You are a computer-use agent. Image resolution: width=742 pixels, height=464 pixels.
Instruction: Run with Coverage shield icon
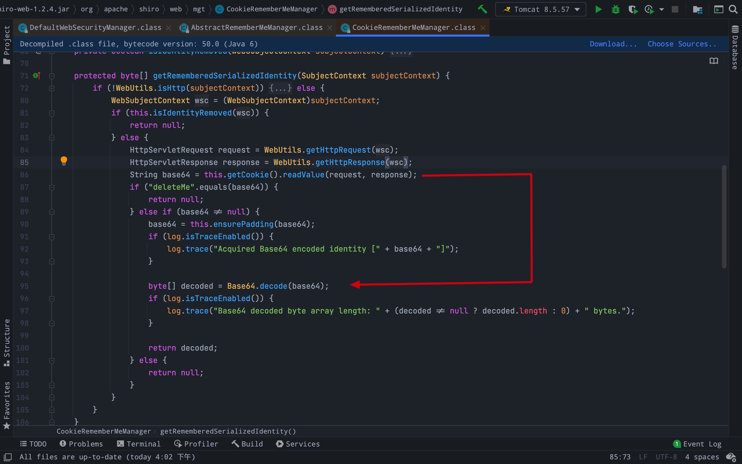tap(633, 10)
